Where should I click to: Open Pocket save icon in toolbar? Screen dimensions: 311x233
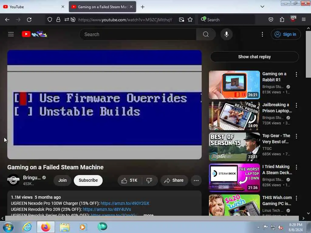pyautogui.click(x=271, y=19)
